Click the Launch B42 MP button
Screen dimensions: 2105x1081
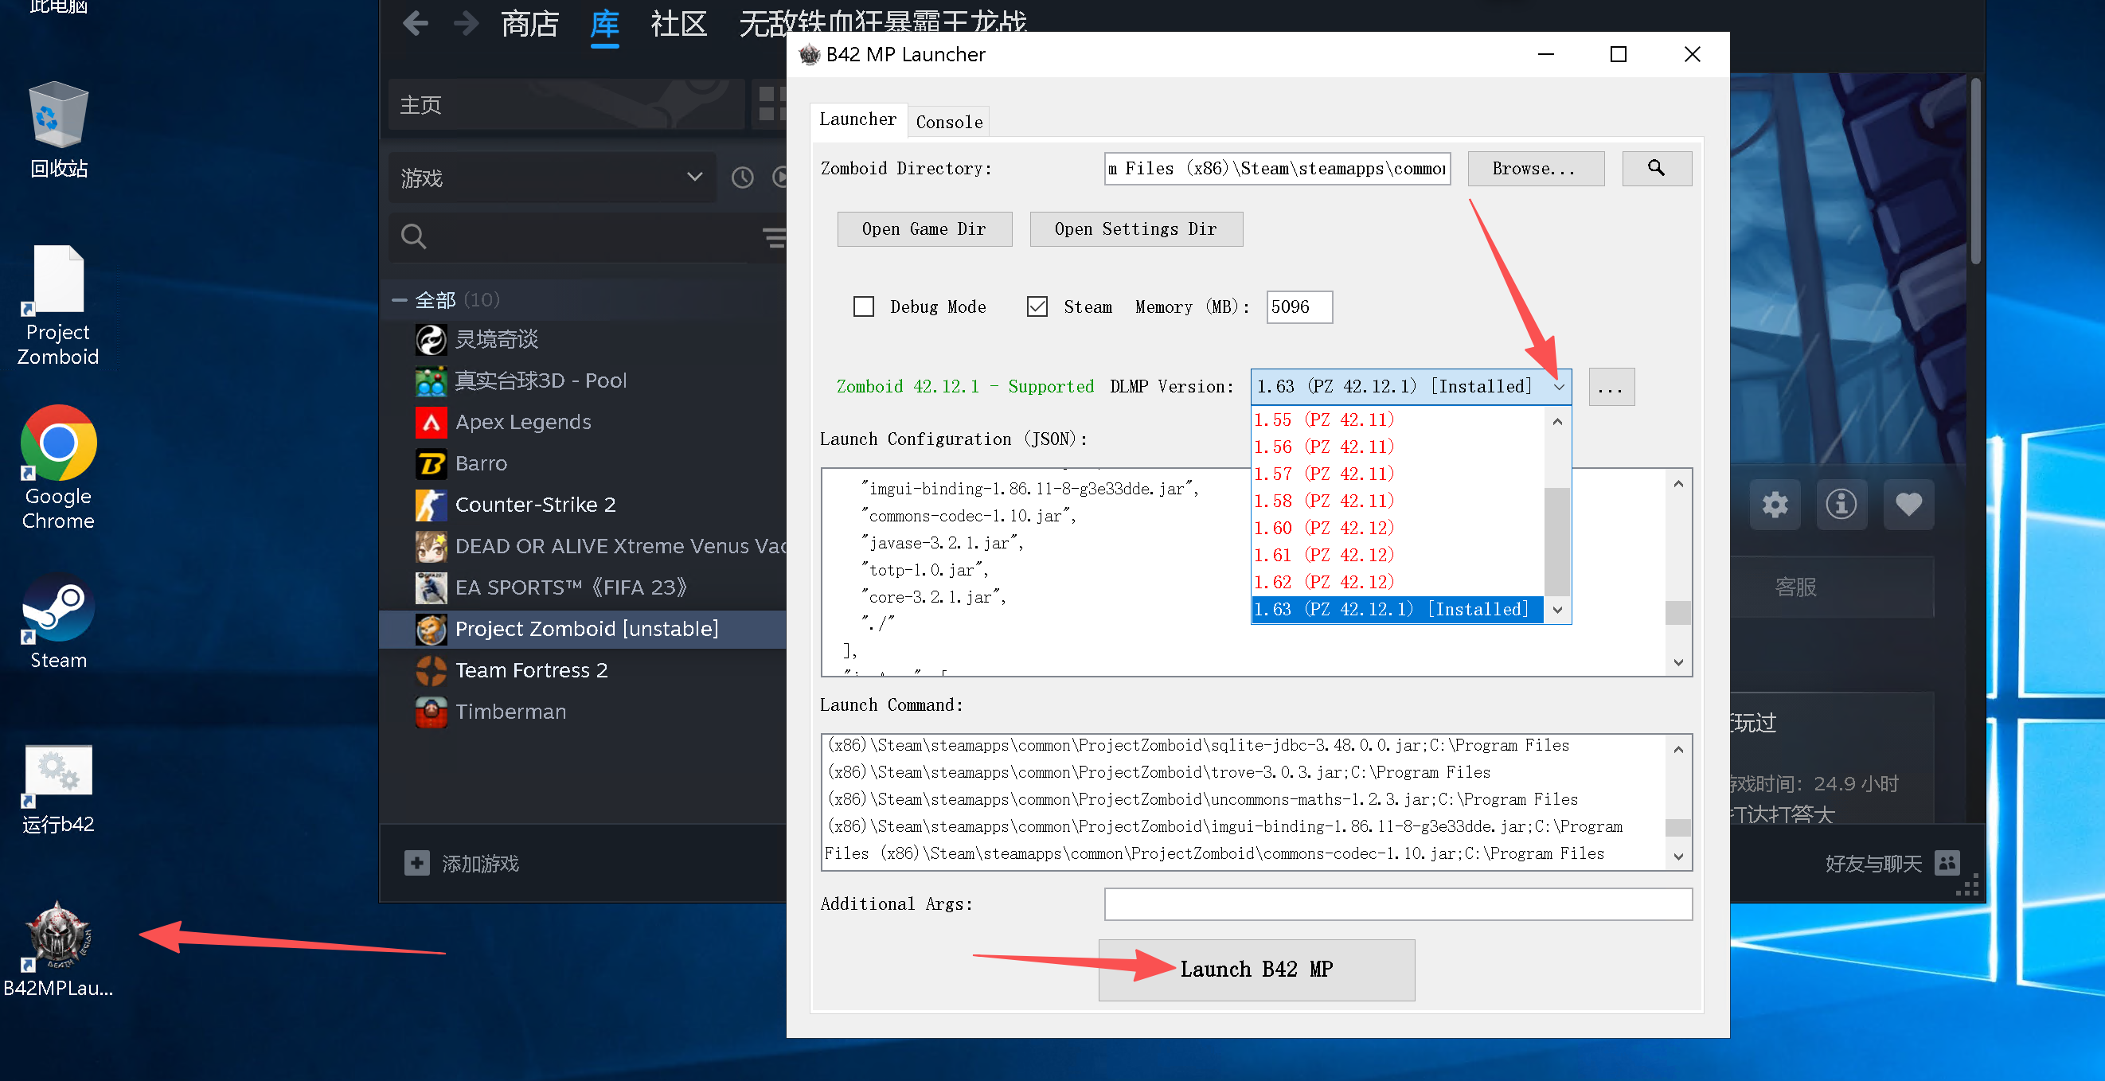(1256, 969)
